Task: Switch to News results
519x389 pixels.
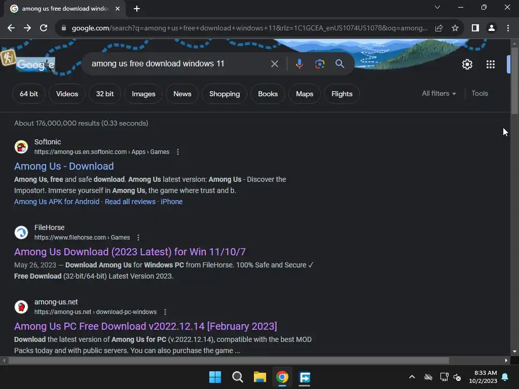Action: [x=182, y=94]
